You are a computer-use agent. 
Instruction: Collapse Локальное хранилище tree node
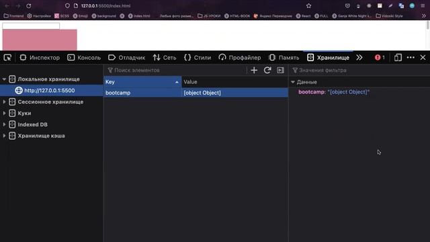point(4,79)
